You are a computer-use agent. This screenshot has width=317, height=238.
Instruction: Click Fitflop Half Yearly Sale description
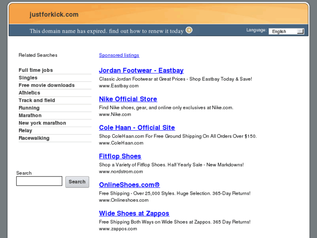[171, 165]
